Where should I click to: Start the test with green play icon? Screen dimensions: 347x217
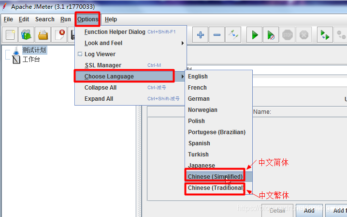[x=255, y=35]
